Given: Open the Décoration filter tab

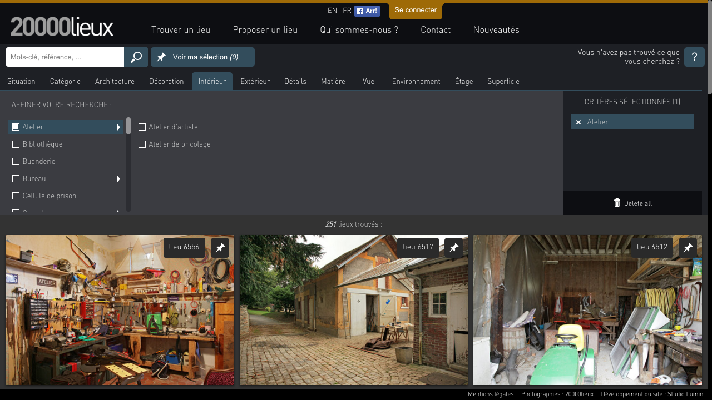Looking at the screenshot, I should pos(166,82).
